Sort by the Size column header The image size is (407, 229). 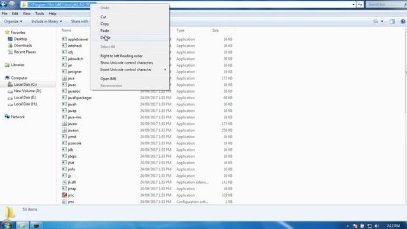click(216, 31)
